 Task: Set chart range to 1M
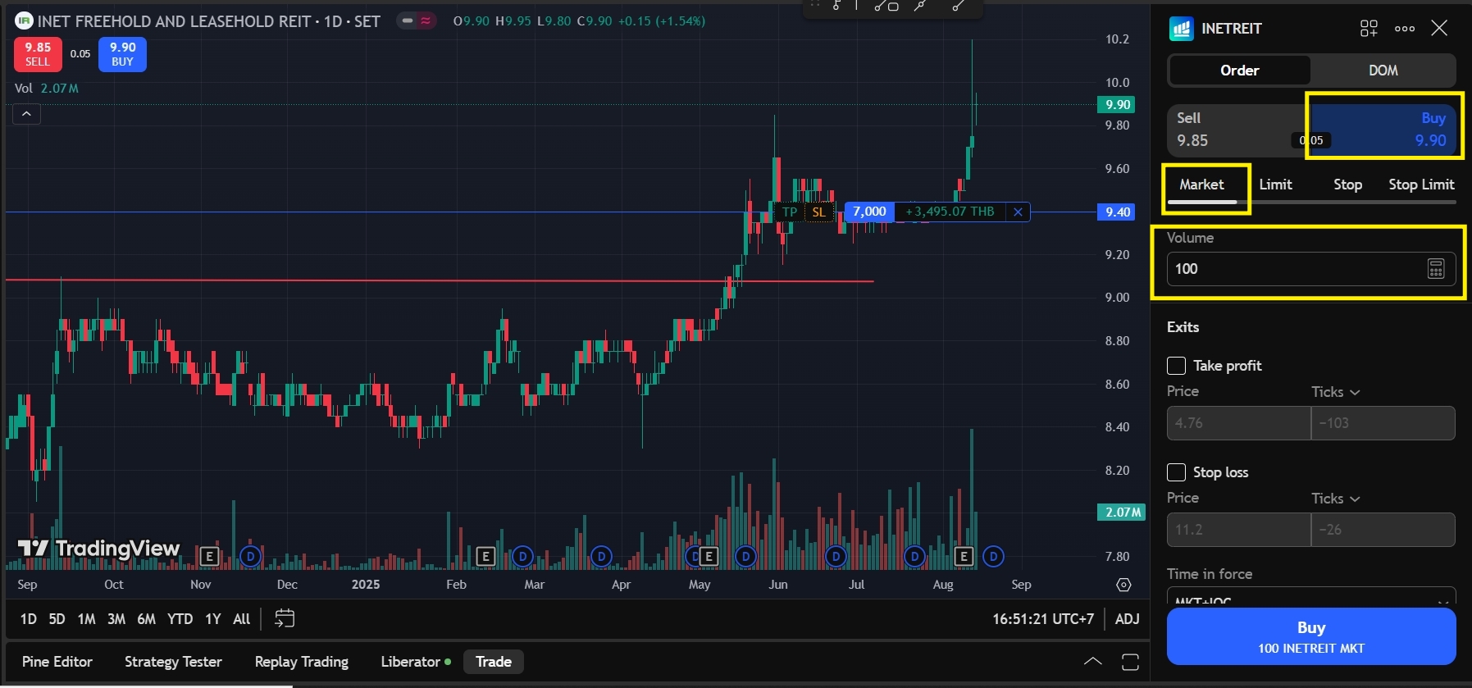pyautogui.click(x=86, y=619)
